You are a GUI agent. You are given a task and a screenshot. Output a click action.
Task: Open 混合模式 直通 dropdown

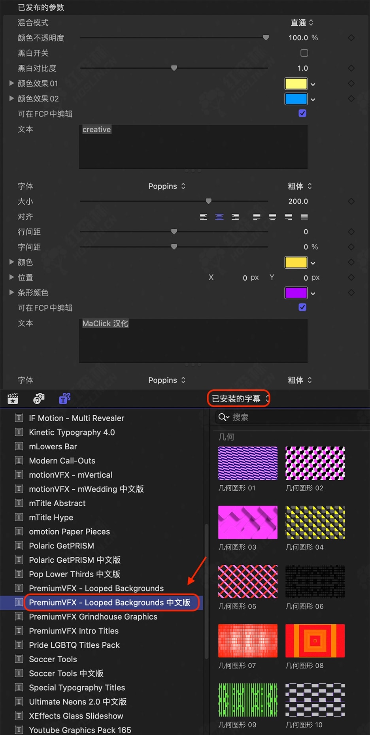click(302, 23)
